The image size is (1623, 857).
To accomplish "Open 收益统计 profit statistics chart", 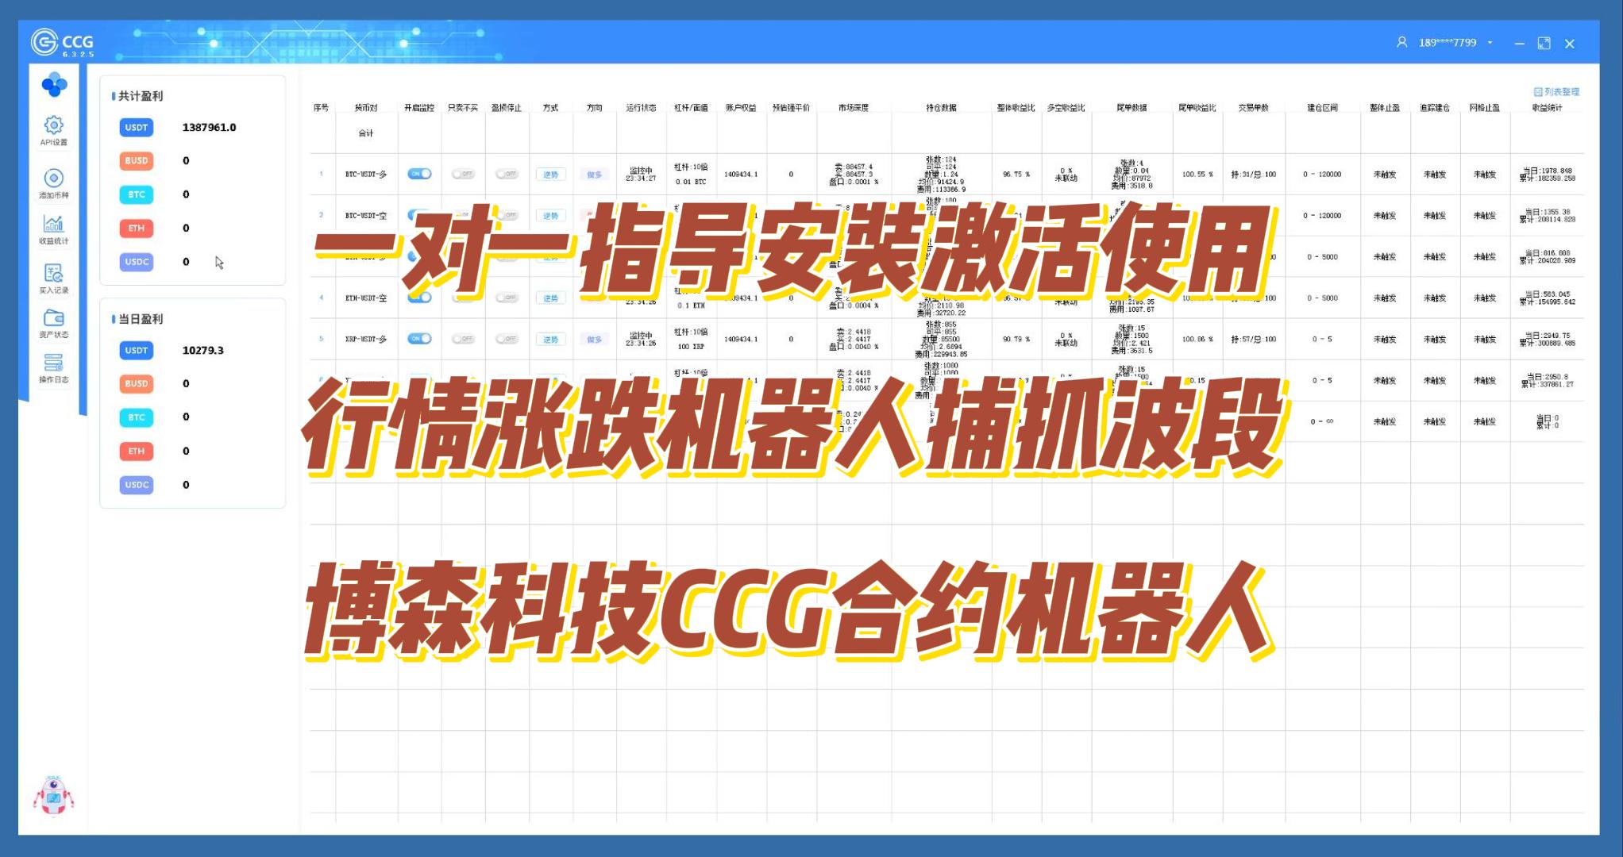I will click(x=54, y=229).
